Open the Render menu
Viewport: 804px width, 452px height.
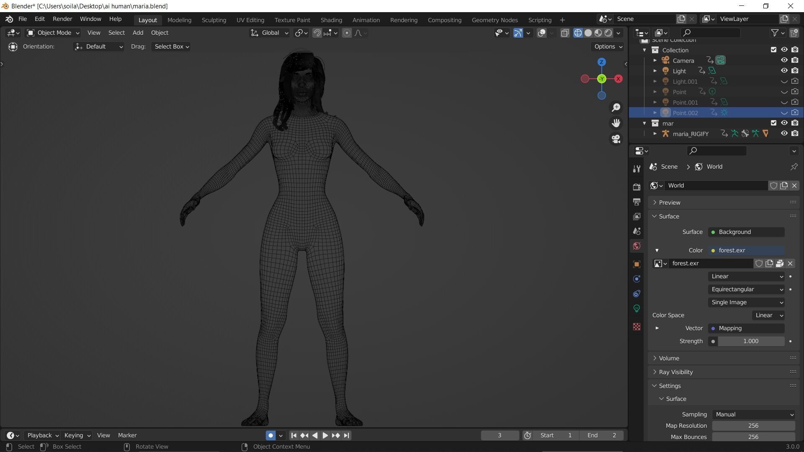[x=62, y=19]
